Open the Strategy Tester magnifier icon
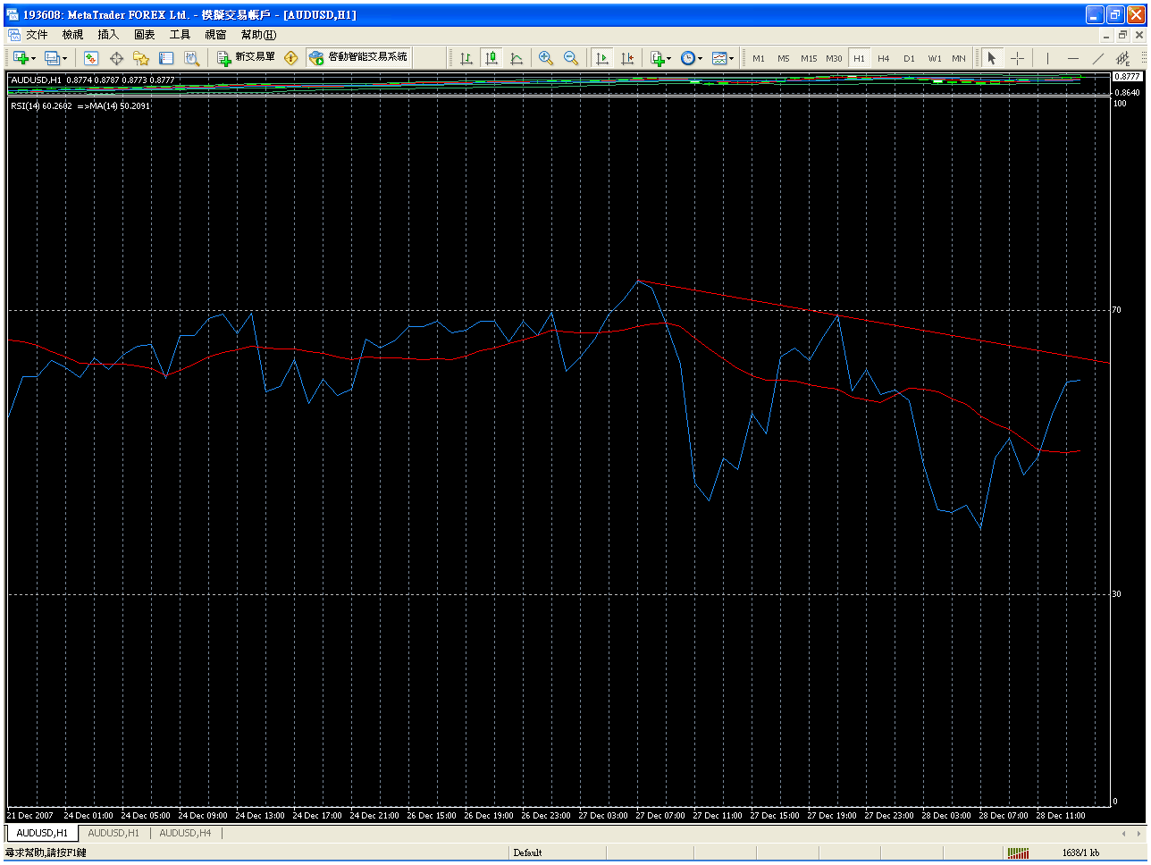Screen dimensions: 1151x865 [x=191, y=58]
